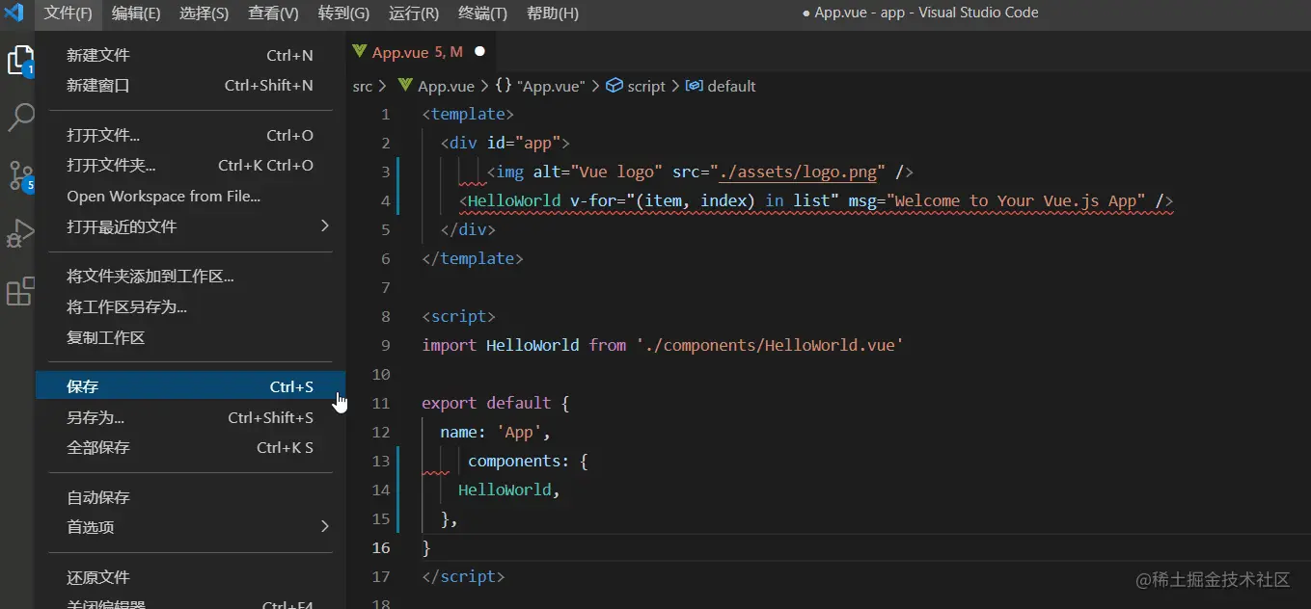Choose 还原文件 menu entry
This screenshot has height=609, width=1311.
[190, 577]
